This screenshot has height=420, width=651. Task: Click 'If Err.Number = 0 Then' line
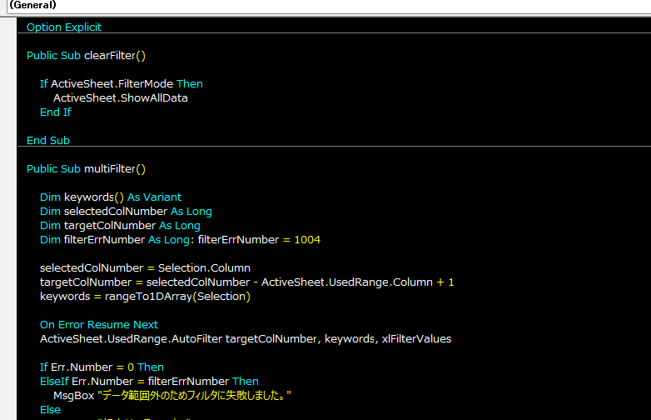(x=102, y=367)
